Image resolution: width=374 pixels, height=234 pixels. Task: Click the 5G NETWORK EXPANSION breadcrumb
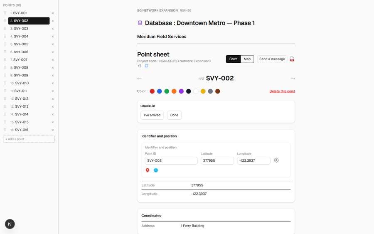[x=157, y=10]
